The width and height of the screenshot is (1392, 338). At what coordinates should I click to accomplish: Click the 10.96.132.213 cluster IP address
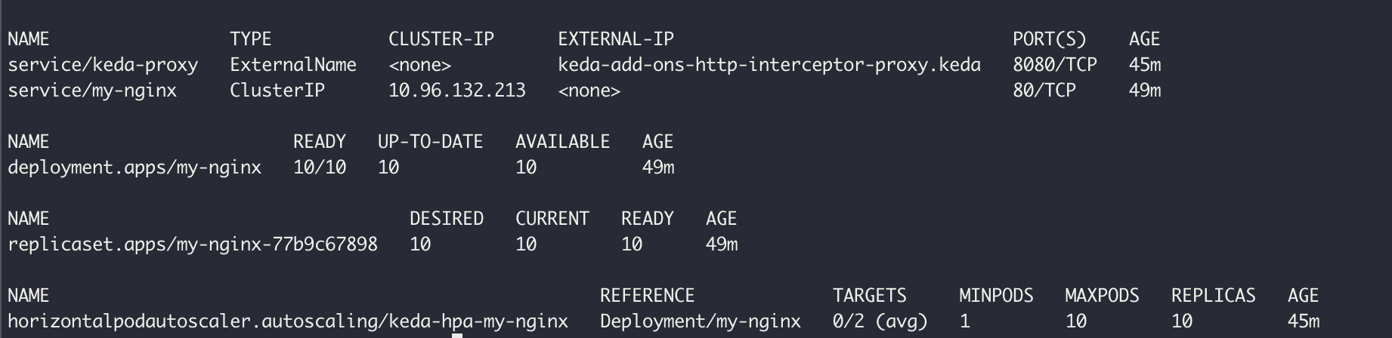click(457, 91)
